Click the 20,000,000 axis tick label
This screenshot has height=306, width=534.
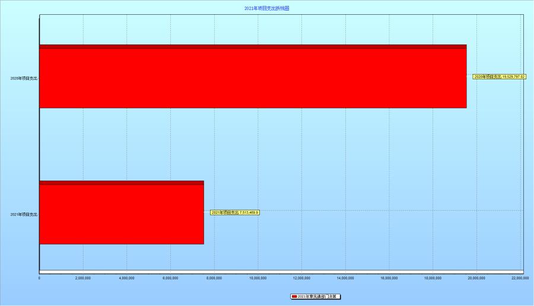tap(477, 277)
